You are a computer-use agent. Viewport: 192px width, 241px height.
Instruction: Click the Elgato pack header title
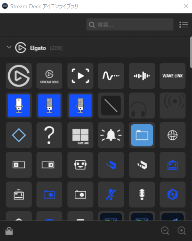coord(38,48)
